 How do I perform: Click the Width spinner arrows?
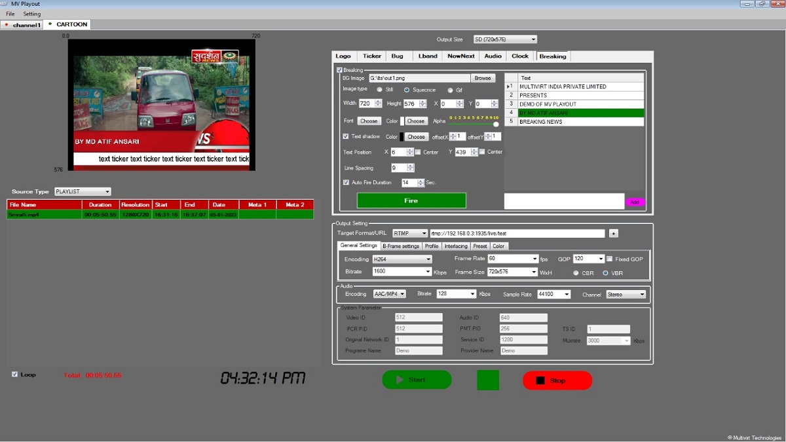click(378, 103)
